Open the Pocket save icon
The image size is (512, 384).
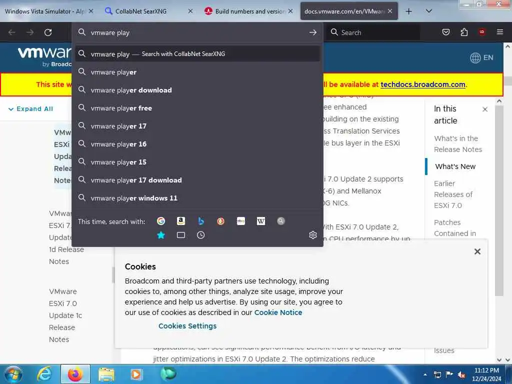pos(446,32)
